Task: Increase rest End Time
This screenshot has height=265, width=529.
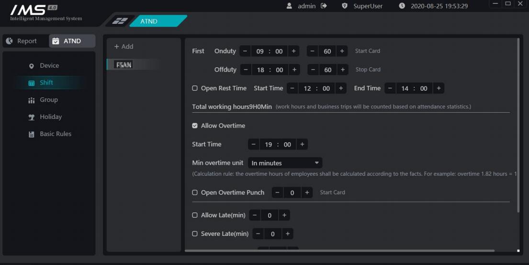Action: [x=439, y=88]
